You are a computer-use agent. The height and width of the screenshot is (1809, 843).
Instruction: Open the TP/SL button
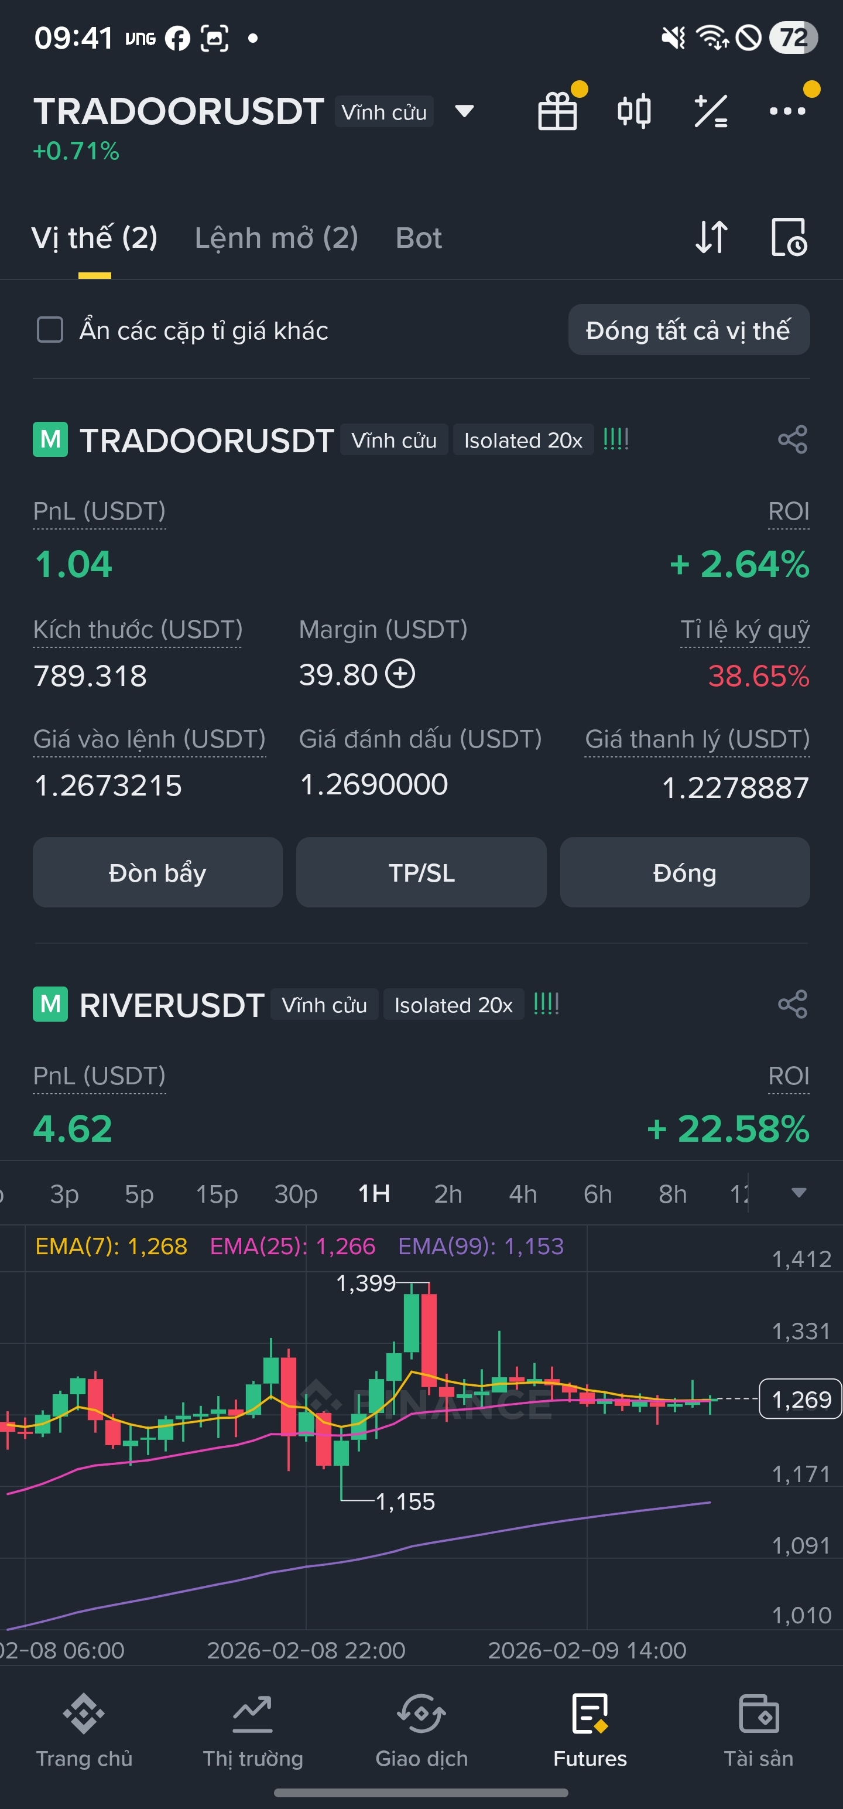point(421,872)
